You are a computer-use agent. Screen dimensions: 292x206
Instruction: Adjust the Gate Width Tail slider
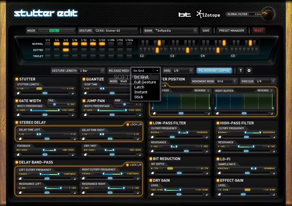click(x=61, y=104)
